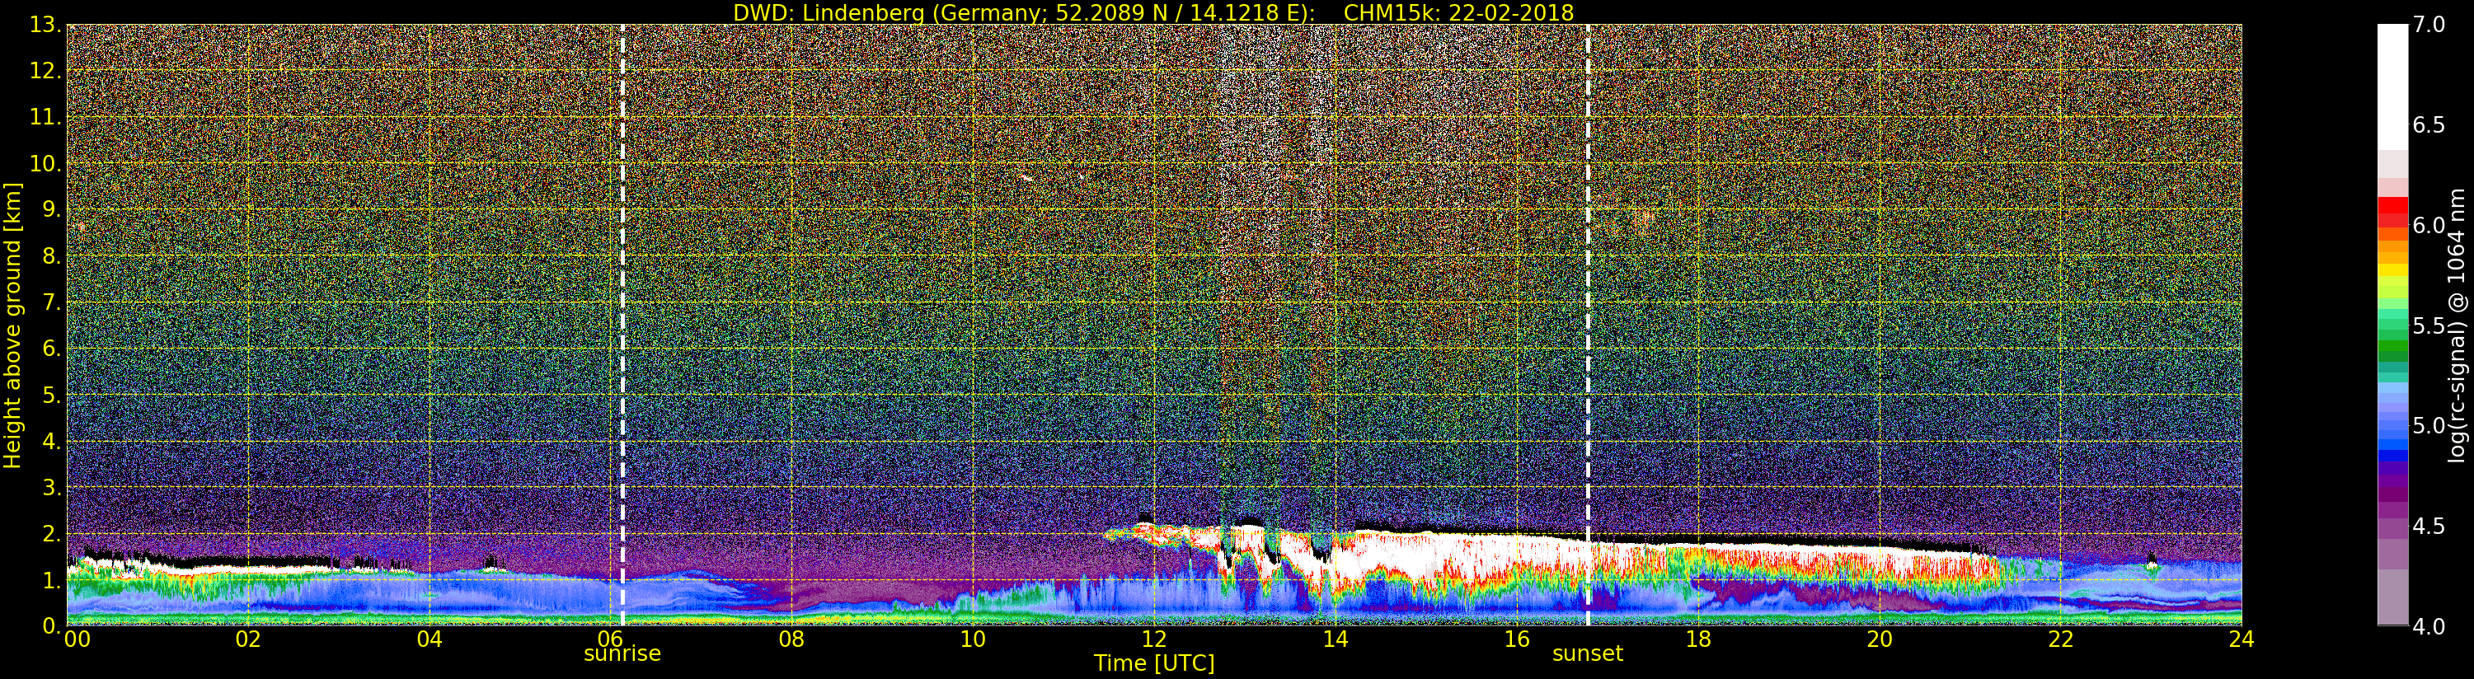This screenshot has width=2474, height=679.
Task: Click the sunrise label below the time axis
Action: click(x=622, y=654)
